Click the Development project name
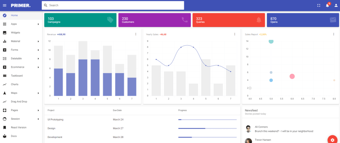 (x=55, y=137)
